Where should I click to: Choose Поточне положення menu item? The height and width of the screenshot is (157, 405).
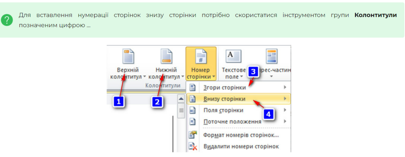[x=239, y=121]
